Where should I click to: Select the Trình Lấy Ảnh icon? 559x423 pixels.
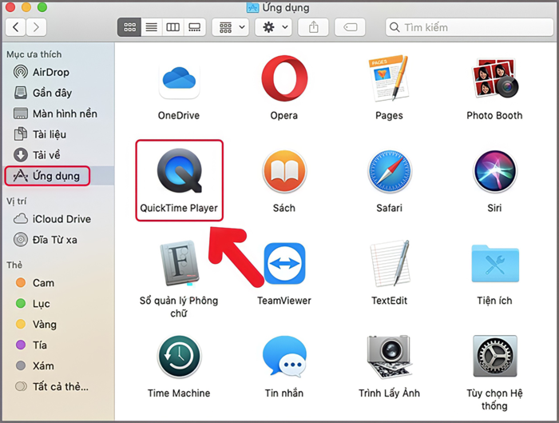(x=390, y=357)
